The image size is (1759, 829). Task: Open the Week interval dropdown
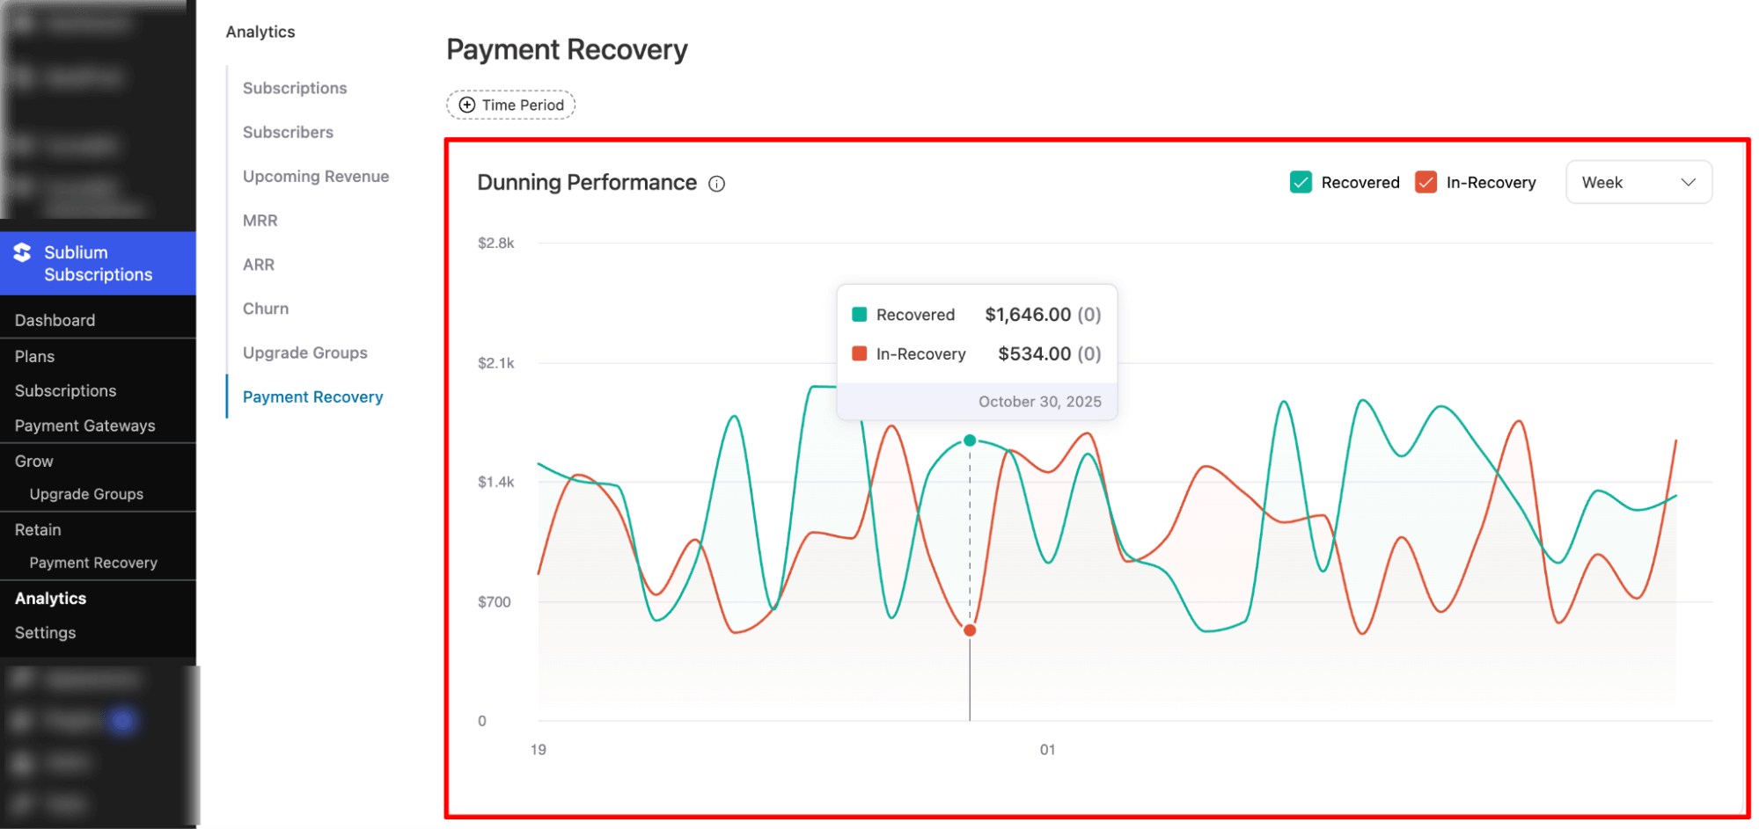[x=1638, y=182]
